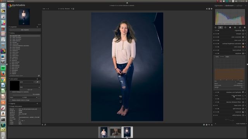Image resolution: width=248 pixels, height=139 pixels.
Task: Activate the color picker eyedropper
Action: tap(38, 82)
